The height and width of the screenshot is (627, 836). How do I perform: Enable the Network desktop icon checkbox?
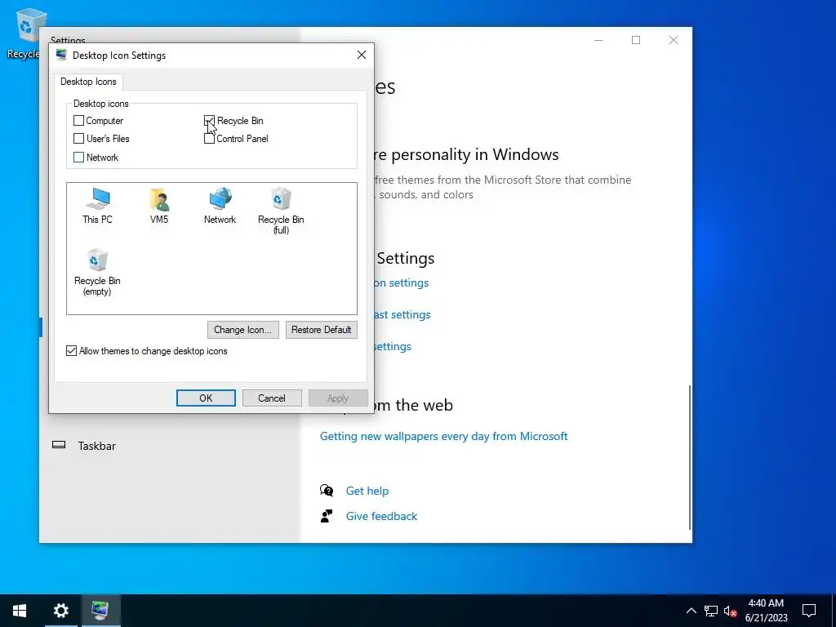[79, 158]
